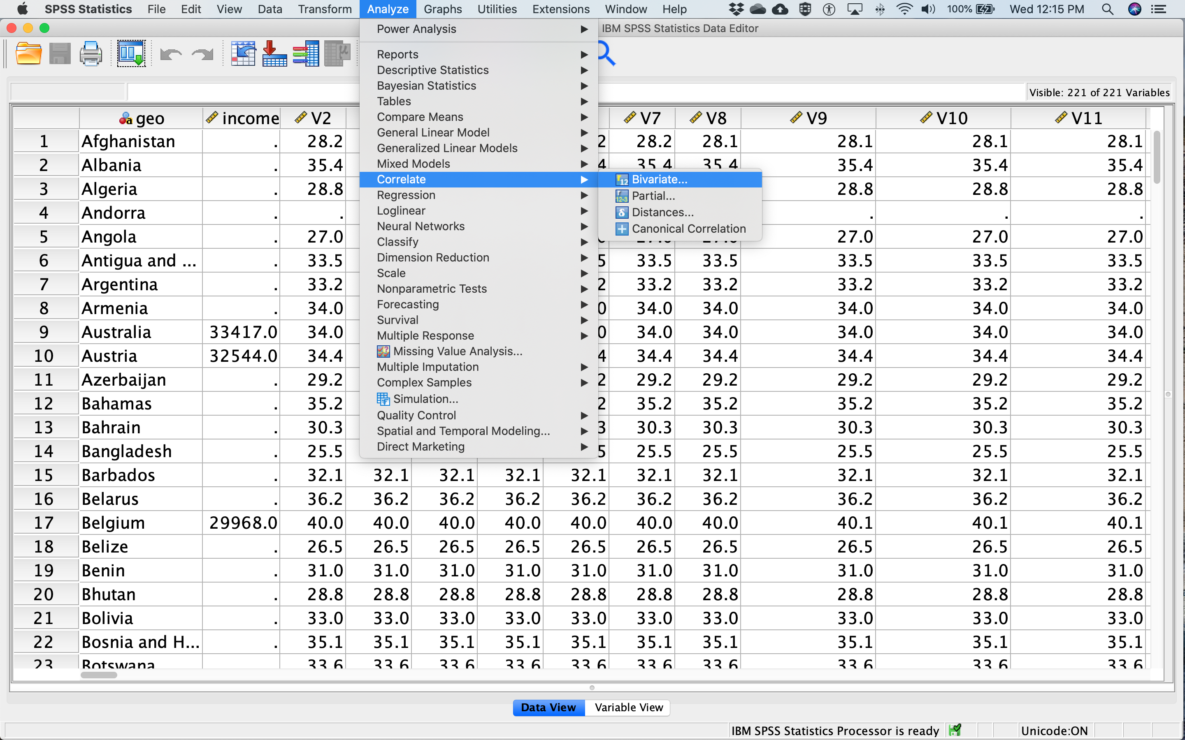
Task: Select Bivariate... from Correlate submenu
Action: click(680, 180)
